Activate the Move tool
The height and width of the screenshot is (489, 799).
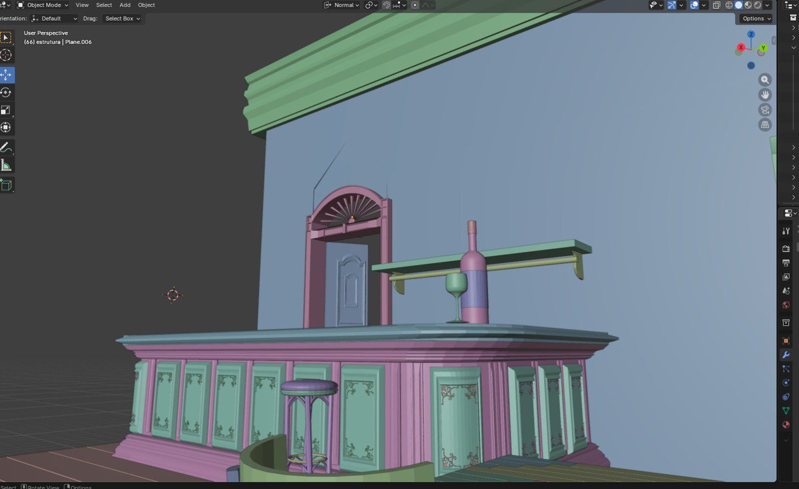(x=5, y=75)
